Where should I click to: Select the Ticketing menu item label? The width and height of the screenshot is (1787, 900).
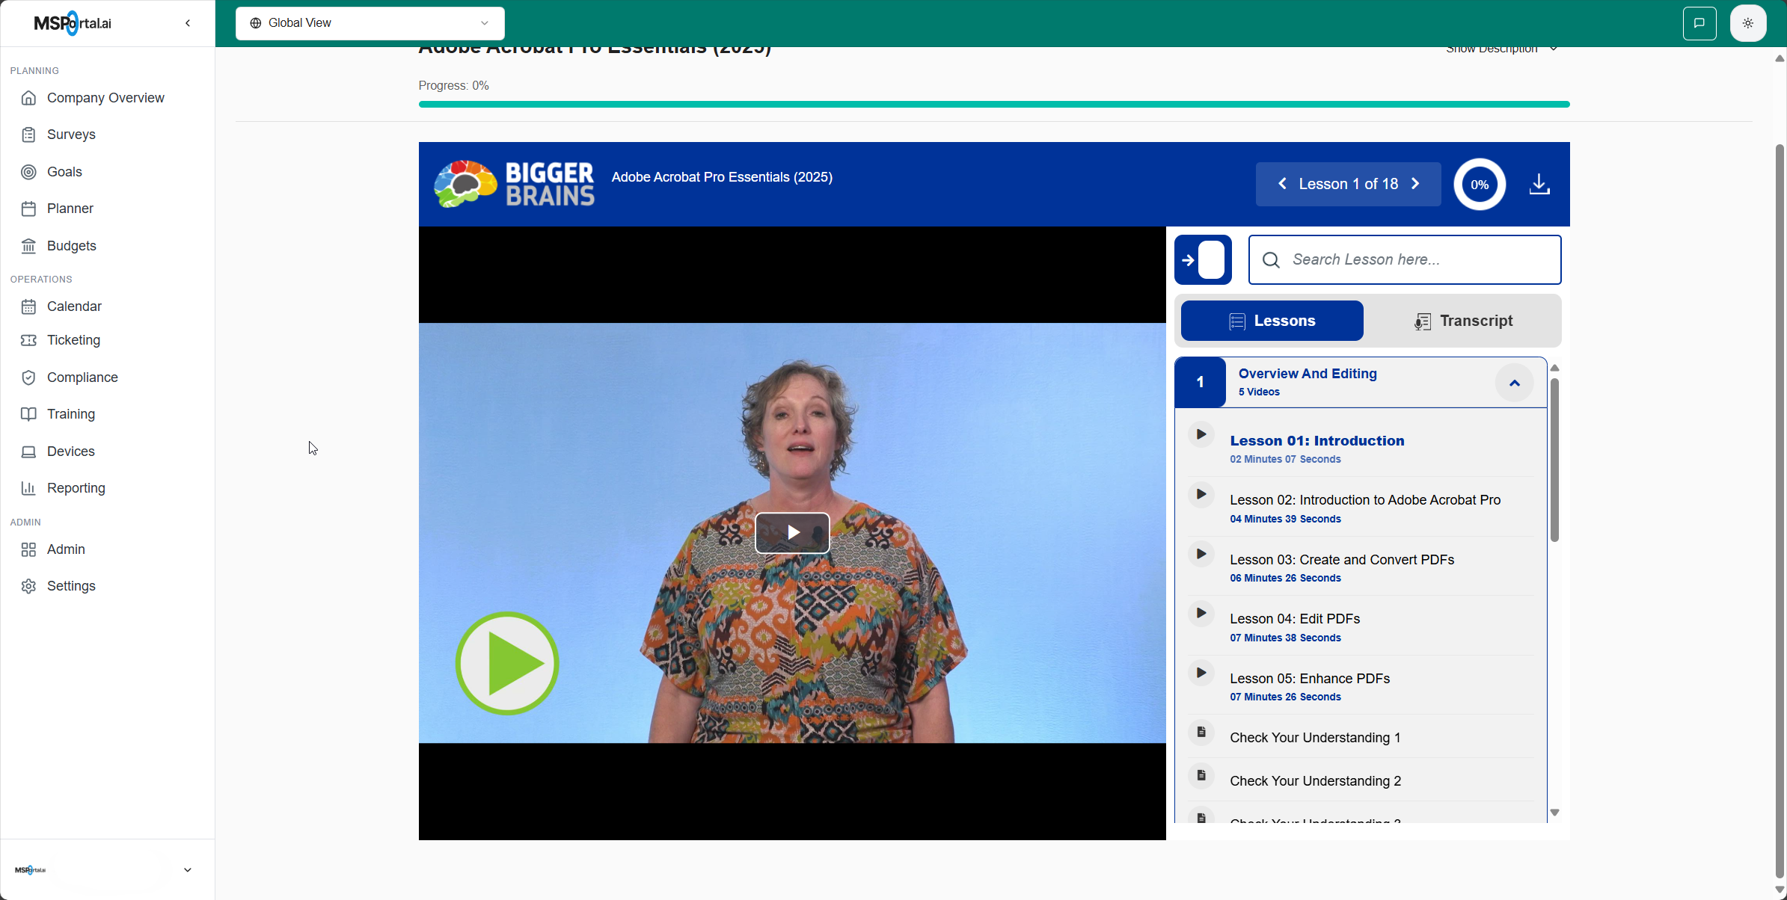[x=73, y=340]
